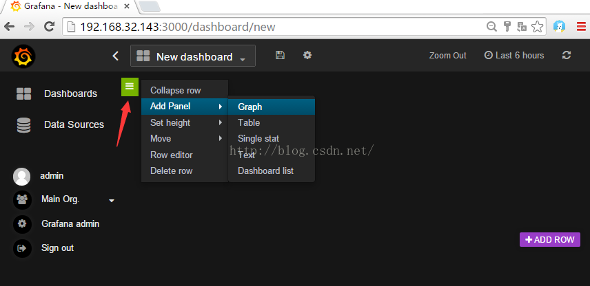This screenshot has height=286, width=590.
Task: Refresh the dashboard with refresh icon
Action: click(567, 55)
